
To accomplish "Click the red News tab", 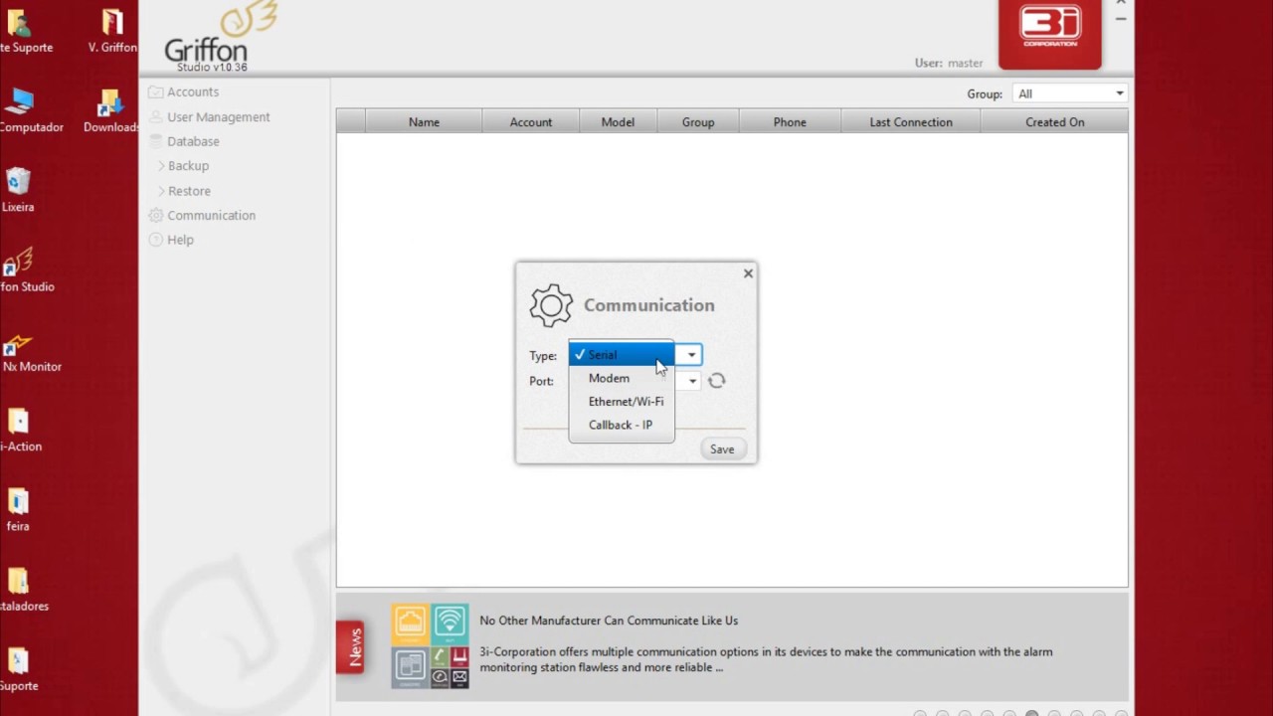I will point(351,647).
